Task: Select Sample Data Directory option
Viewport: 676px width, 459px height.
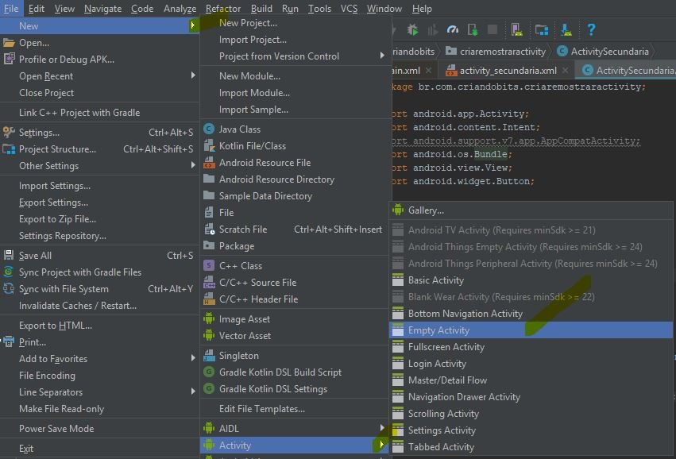Action: [296, 196]
